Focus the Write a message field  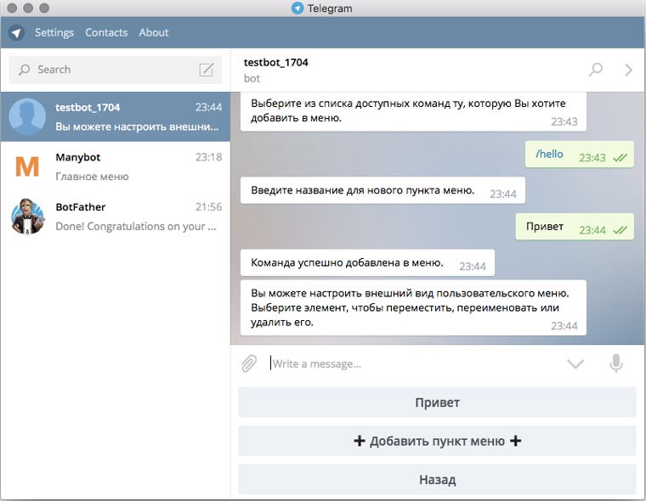coord(408,363)
